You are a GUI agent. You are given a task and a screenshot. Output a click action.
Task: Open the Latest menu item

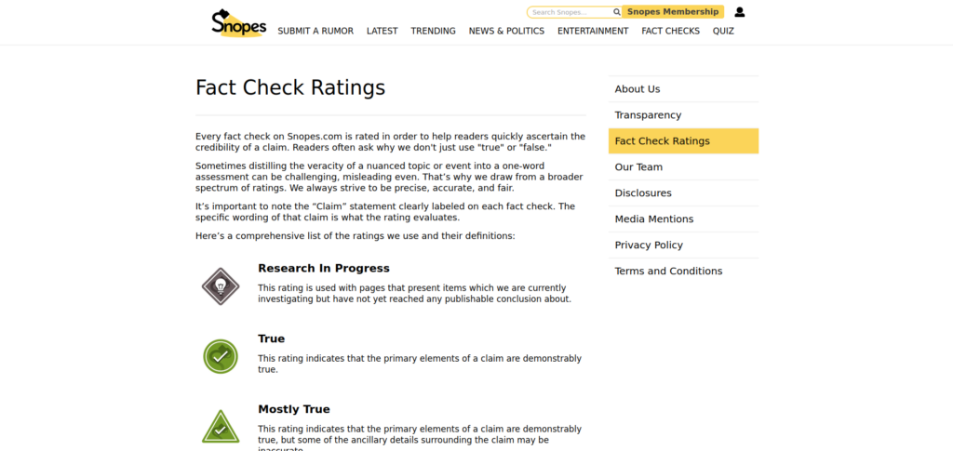[383, 31]
